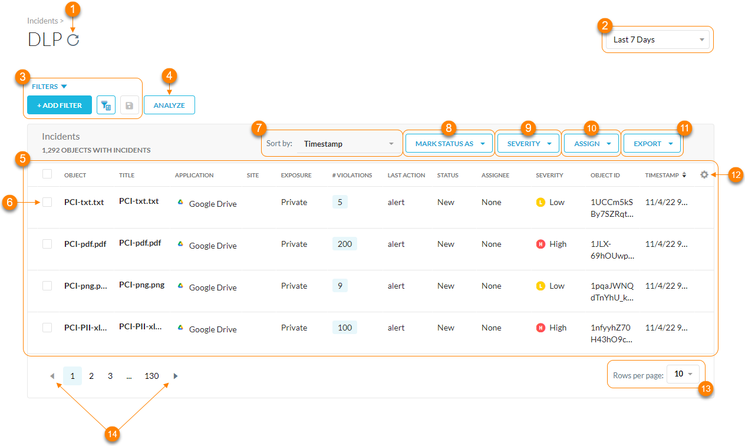745x446 pixels.
Task: Click the previous page arrow icon
Action: (52, 375)
